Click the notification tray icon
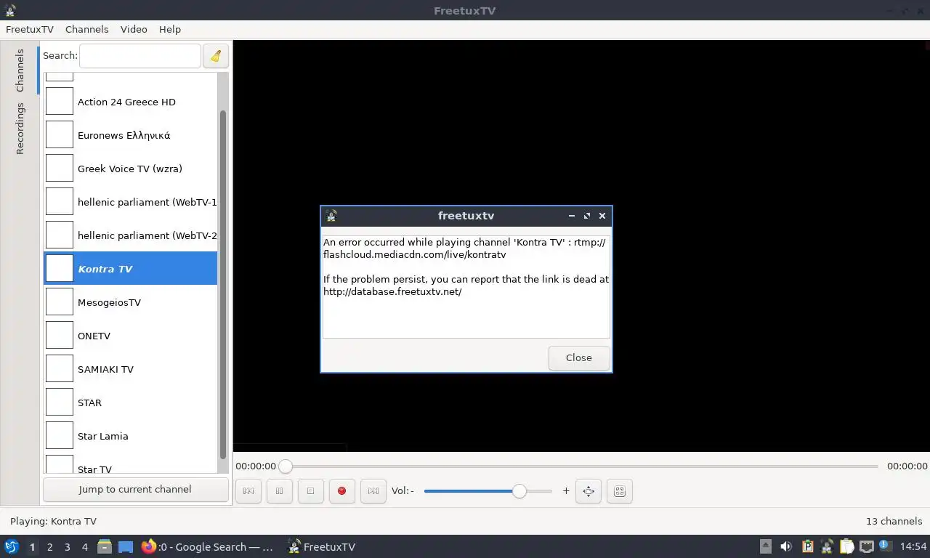930x558 pixels. [x=885, y=545]
